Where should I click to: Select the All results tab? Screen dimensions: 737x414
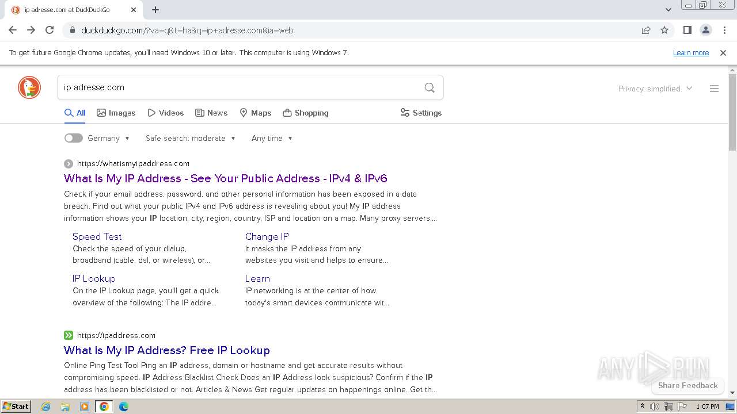(75, 113)
